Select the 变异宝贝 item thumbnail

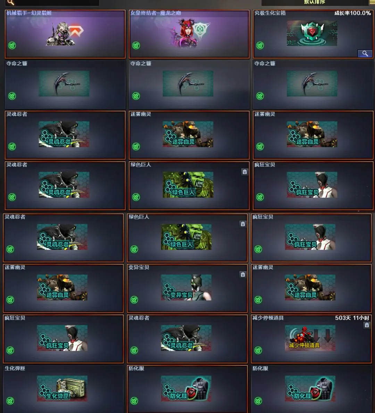tap(186, 287)
